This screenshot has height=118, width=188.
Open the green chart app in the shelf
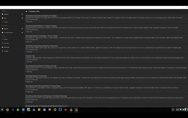click(28, 110)
